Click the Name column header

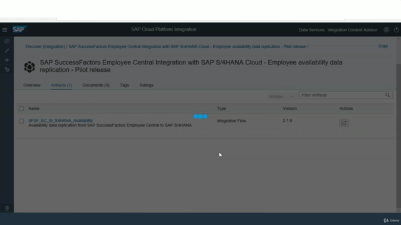[34, 108]
